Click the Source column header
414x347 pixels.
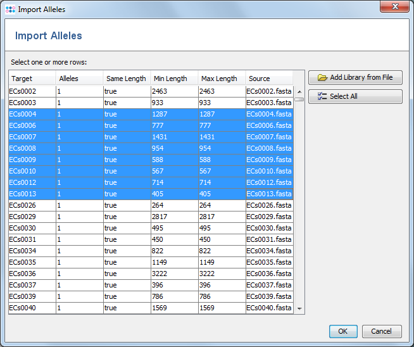point(269,79)
